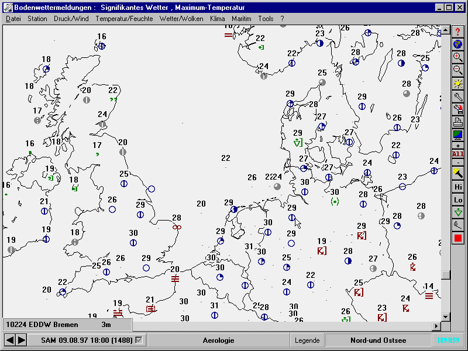This screenshot has width=468, height=351.
Task: Click the Aerologie button
Action: (218, 340)
